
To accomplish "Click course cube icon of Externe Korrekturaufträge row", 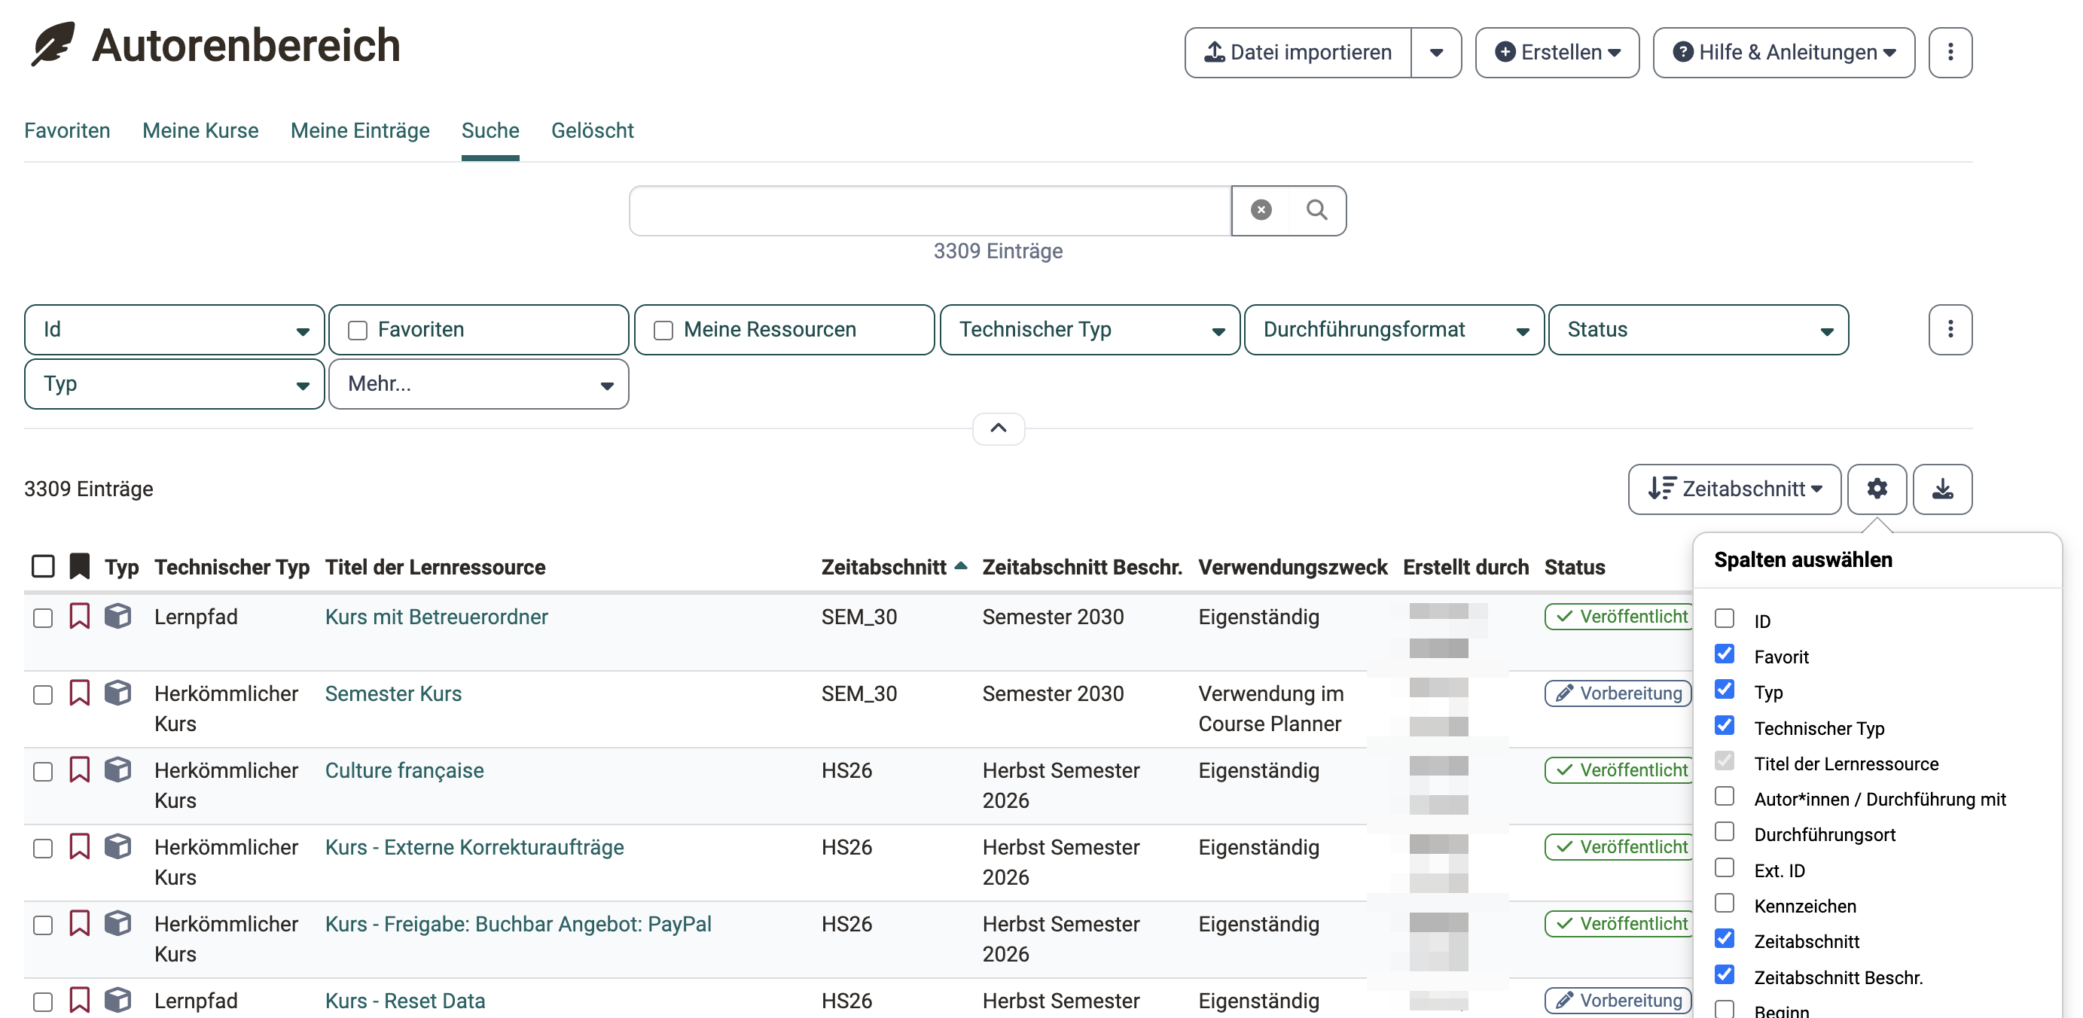I will pos(118,846).
